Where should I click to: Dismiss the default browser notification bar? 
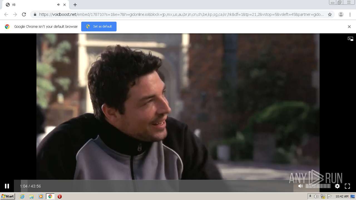click(x=349, y=27)
